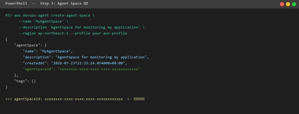Click the '},' line closing agentSpace object
This screenshot has height=114, width=299.
pyautogui.click(x=16, y=75)
